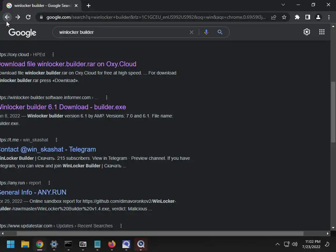The image size is (336, 252).
Task: Run the search with the magnifier icon
Action: [220, 32]
